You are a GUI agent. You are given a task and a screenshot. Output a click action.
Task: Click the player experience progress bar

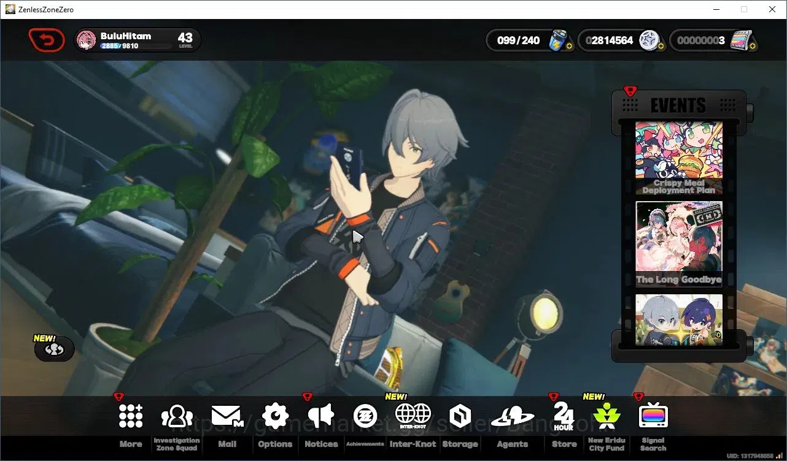(x=136, y=46)
